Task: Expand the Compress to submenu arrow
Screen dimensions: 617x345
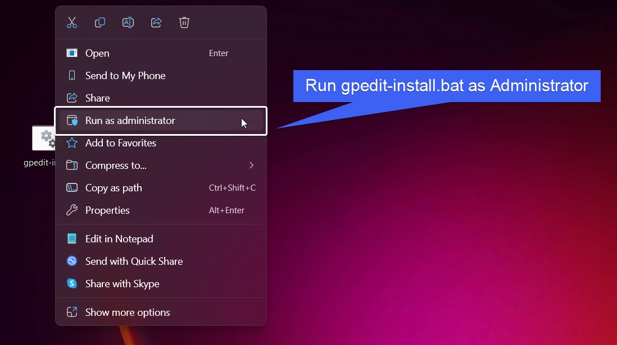Action: 251,165
